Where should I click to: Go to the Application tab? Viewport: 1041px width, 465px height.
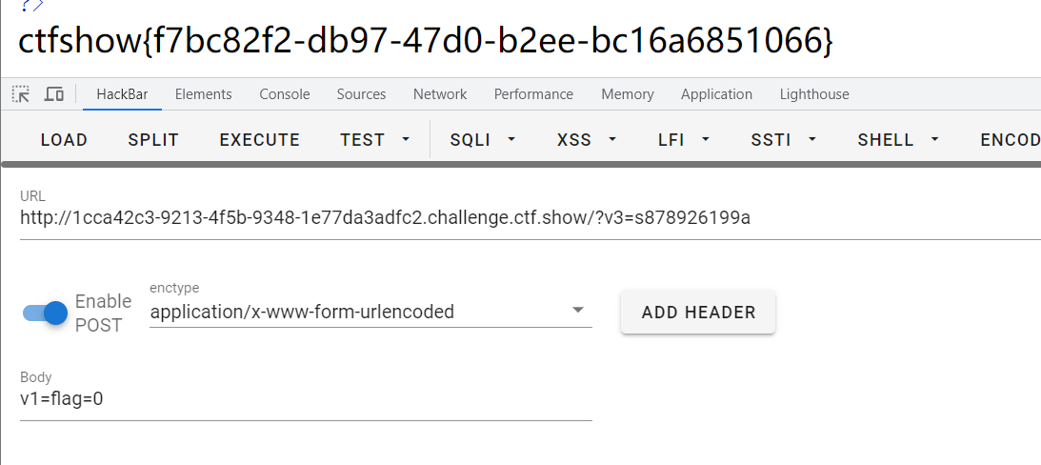(x=716, y=94)
